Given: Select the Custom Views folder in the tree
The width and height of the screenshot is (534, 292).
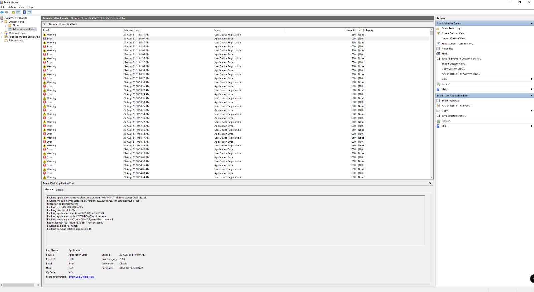Looking at the screenshot, I should click(16, 22).
